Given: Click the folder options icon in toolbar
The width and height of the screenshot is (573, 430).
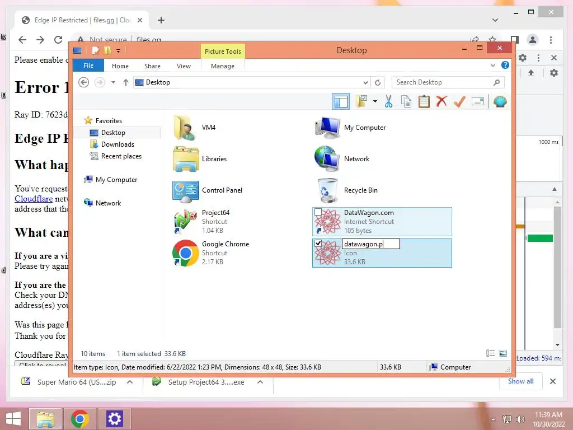Looking at the screenshot, I should (362, 101).
